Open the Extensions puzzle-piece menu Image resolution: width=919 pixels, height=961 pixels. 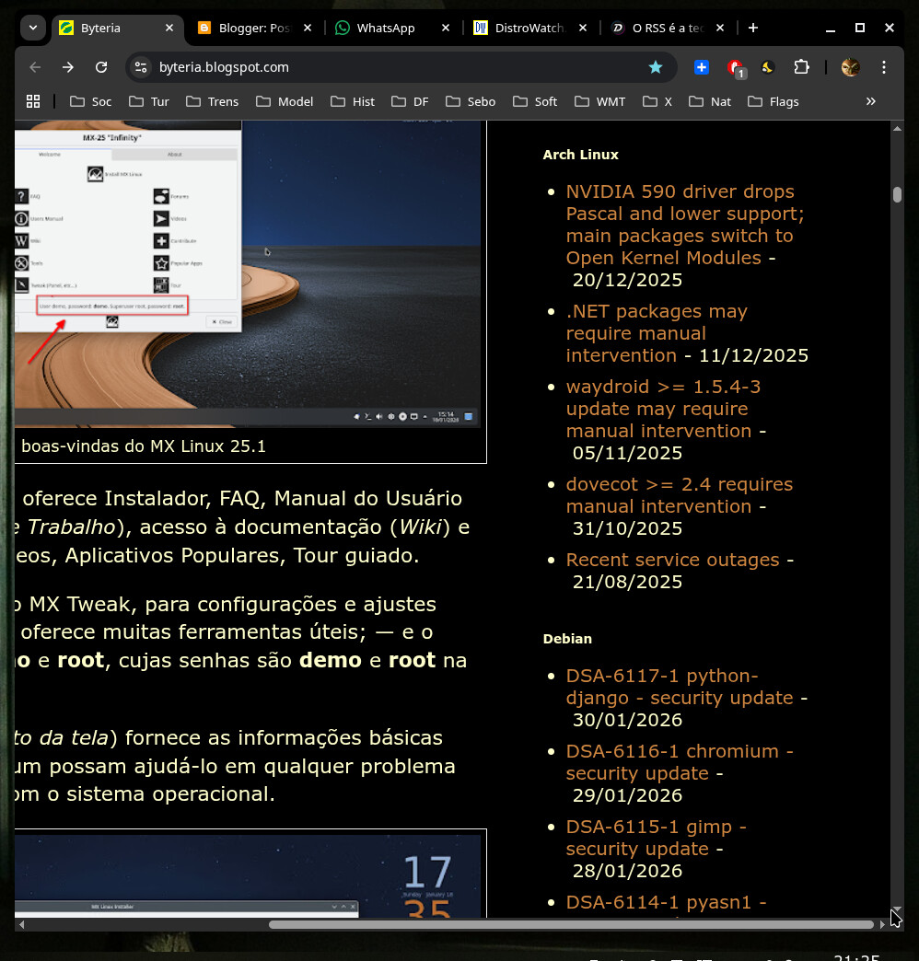pyautogui.click(x=801, y=67)
